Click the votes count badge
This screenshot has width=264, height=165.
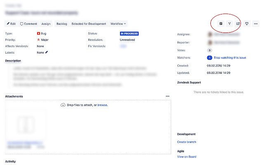click(210, 50)
